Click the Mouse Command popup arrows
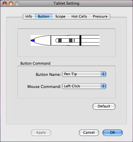 coord(103,86)
